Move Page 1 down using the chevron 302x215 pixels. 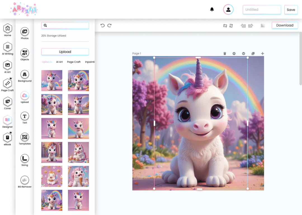coord(243,53)
